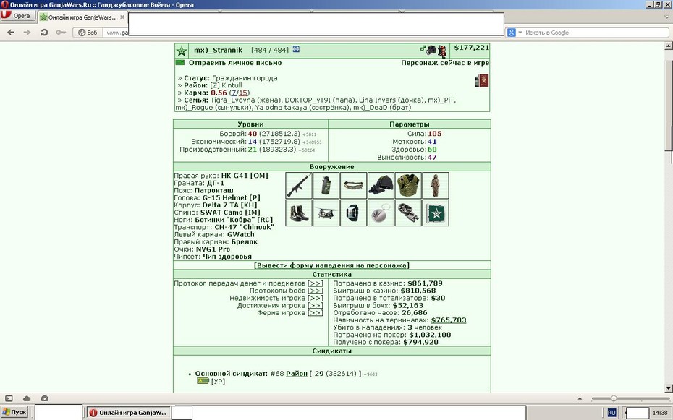Image resolution: width=673 pixels, height=420 pixels.
Task: Expand Протокол передач денег и предметов [>>]
Action: [x=316, y=283]
